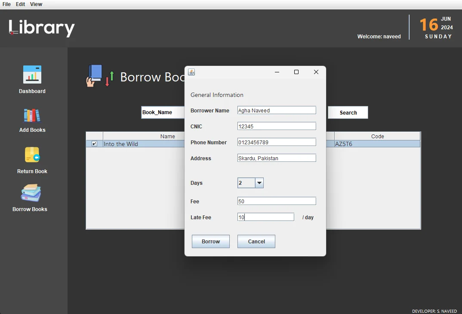Confirm with the Borrow button
The height and width of the screenshot is (314, 462).
[x=211, y=241]
